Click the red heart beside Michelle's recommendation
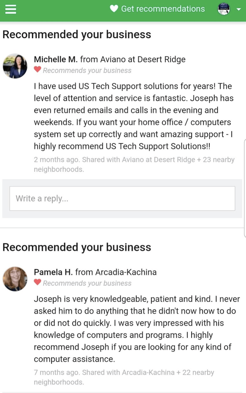 click(x=38, y=69)
